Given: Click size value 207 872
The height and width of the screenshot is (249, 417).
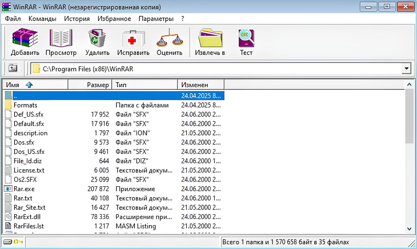Looking at the screenshot, I should pos(98,189).
